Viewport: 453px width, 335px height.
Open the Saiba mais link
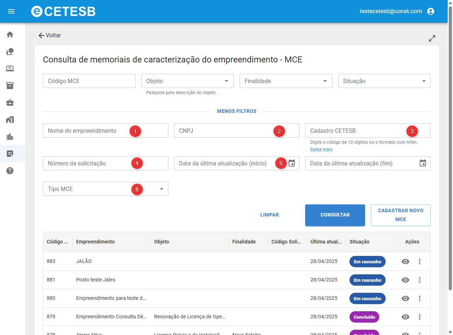pyautogui.click(x=321, y=149)
